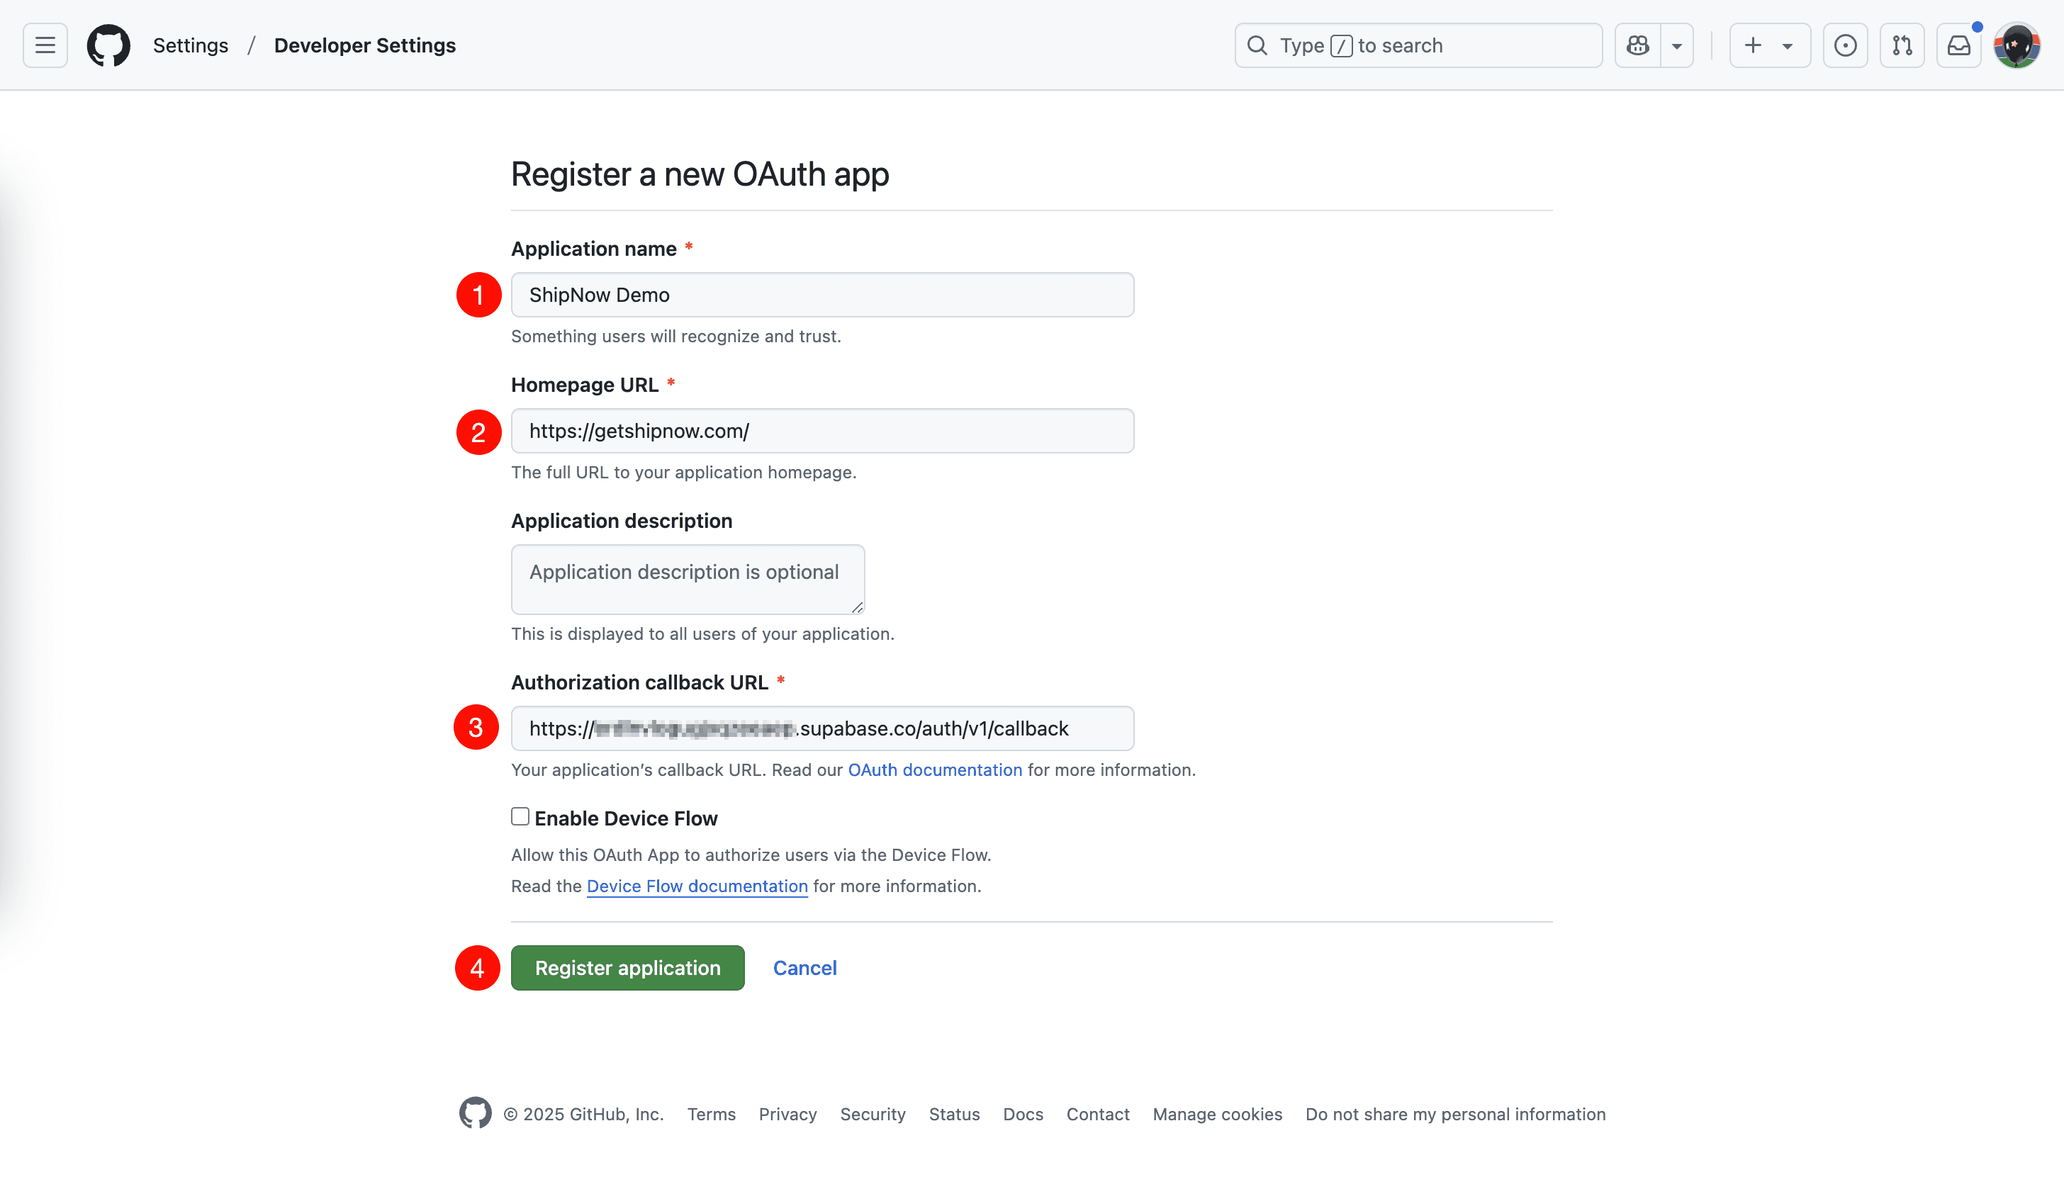View your issues icon

[x=1844, y=45]
